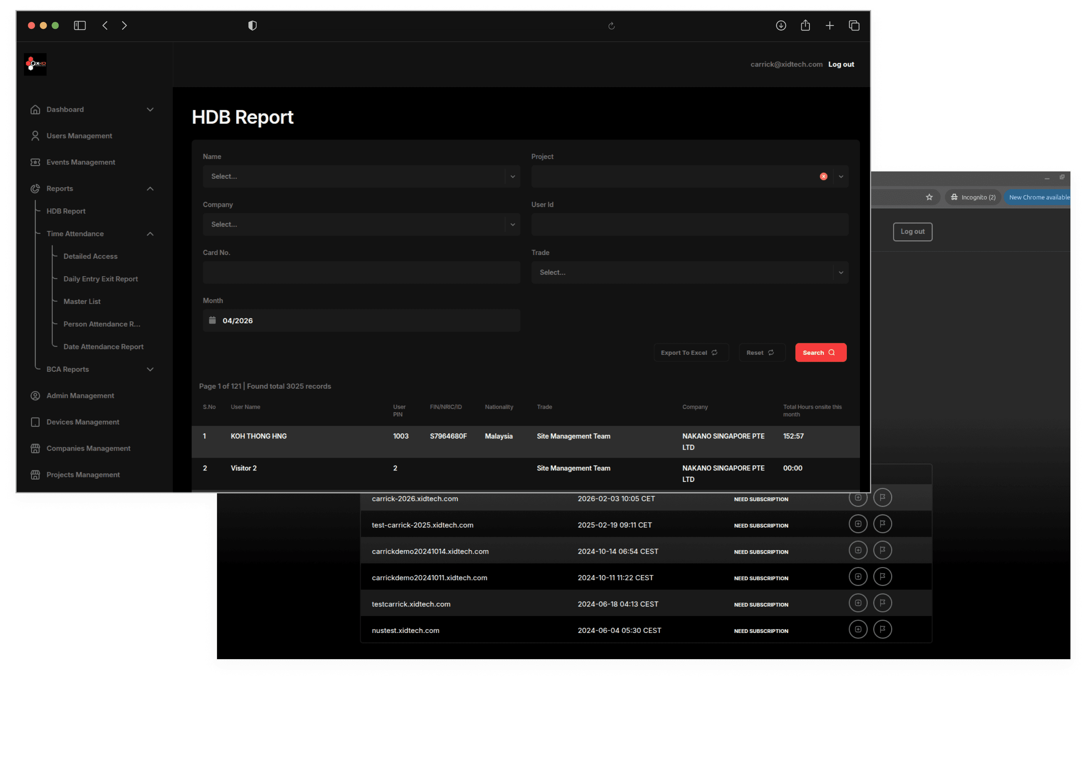Image resolution: width=1087 pixels, height=757 pixels.
Task: Click carrick@xidtech.com account text
Action: (x=786, y=64)
